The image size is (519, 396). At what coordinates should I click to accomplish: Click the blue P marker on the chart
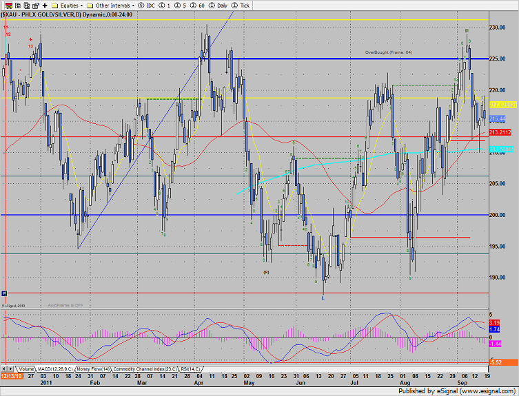tap(4, 293)
